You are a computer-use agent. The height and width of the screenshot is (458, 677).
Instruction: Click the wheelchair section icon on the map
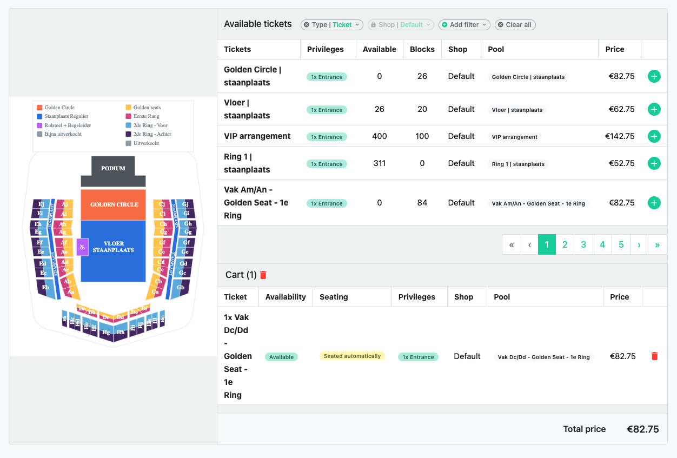pos(82,247)
